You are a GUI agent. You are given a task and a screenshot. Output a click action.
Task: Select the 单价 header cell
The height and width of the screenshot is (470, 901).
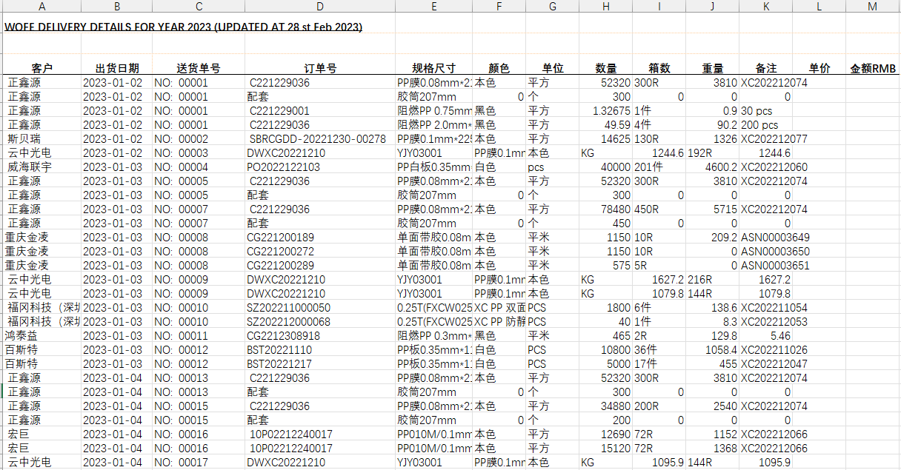pos(819,69)
